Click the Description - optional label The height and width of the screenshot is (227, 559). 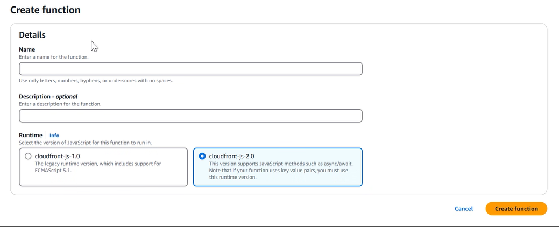(48, 97)
